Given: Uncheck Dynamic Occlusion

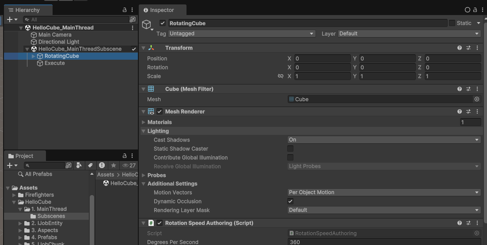Looking at the screenshot, I should [290, 202].
